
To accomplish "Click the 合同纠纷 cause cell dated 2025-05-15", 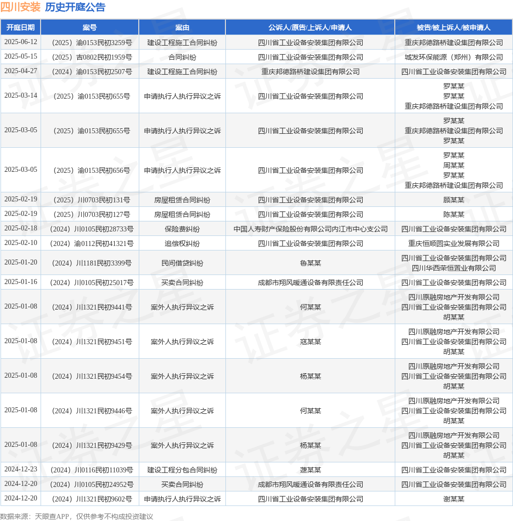I will click(182, 57).
